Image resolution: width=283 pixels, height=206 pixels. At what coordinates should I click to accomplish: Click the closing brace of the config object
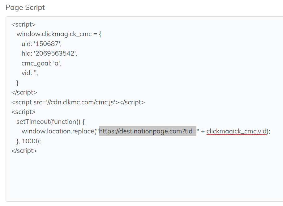tap(18, 82)
